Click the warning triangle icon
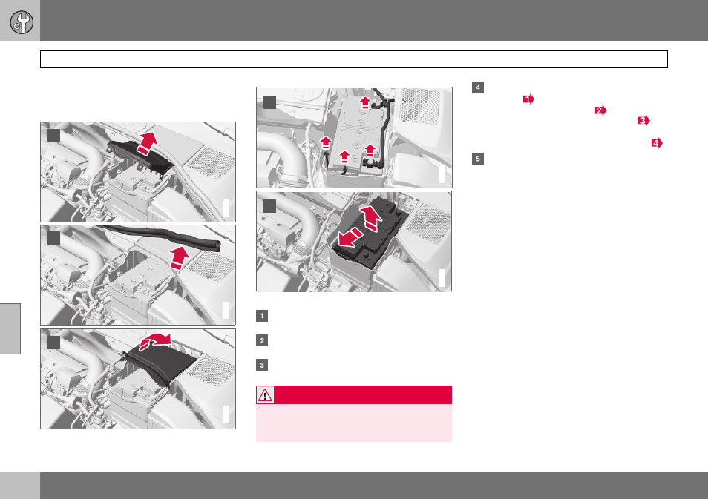The image size is (708, 499). tap(265, 395)
